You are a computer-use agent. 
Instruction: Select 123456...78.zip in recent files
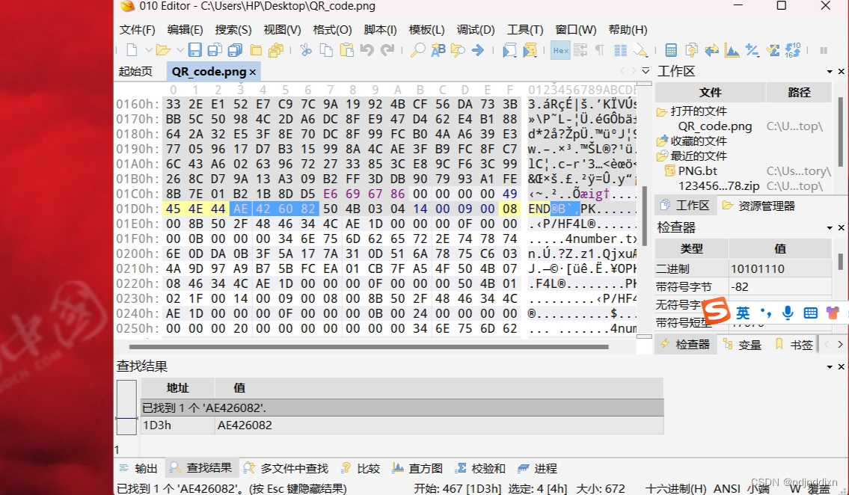719,185
